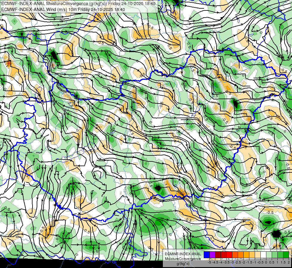Click the Wind (m/s) 10m title line
This screenshot has width=292, height=268.
(x=63, y=9)
